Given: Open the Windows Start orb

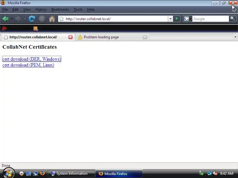Looking at the screenshot, I should point(9,173).
